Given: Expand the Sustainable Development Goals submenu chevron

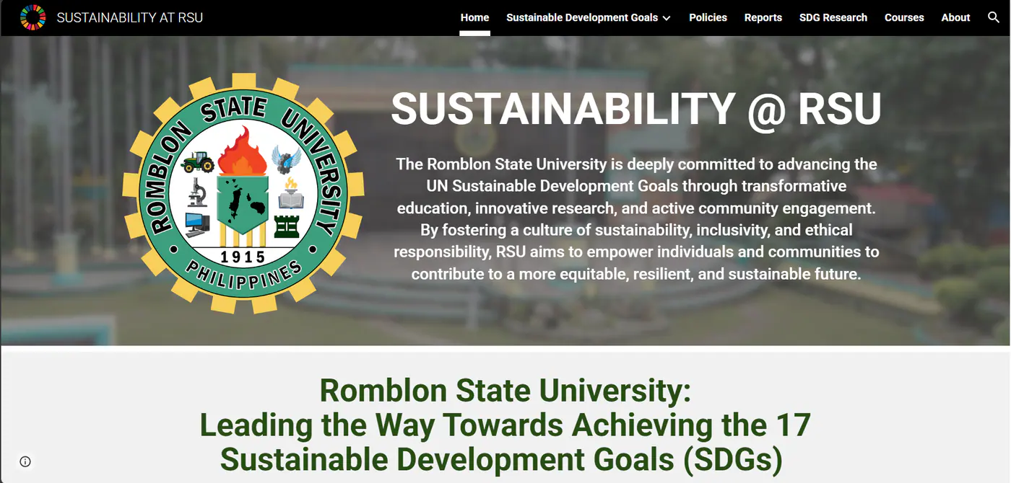Looking at the screenshot, I should click(667, 18).
